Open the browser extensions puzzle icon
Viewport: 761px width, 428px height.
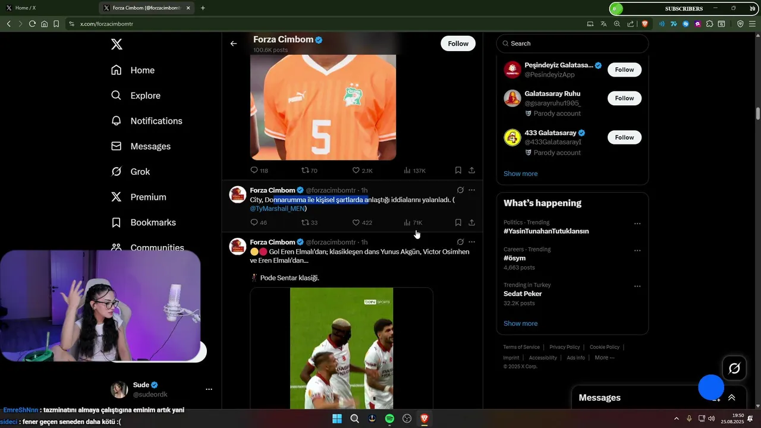point(709,24)
